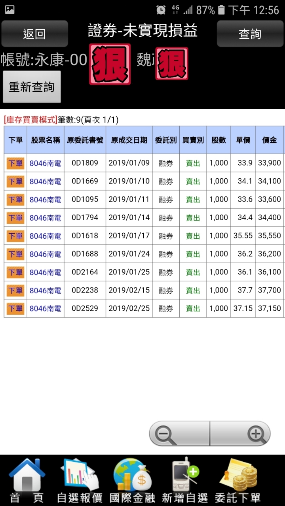Open 新增自選 add watchlist icon

185,481
